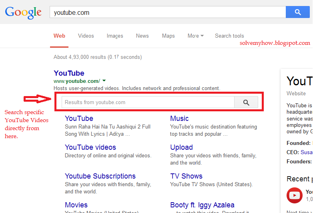Open the Youtube Subscriptions sitelink
313x213 pixels.
click(x=100, y=176)
